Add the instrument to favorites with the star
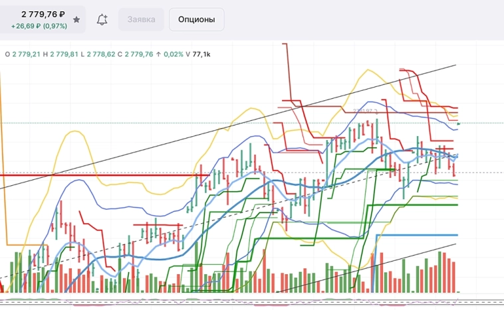Viewport: 504px width, 310px height. click(76, 20)
